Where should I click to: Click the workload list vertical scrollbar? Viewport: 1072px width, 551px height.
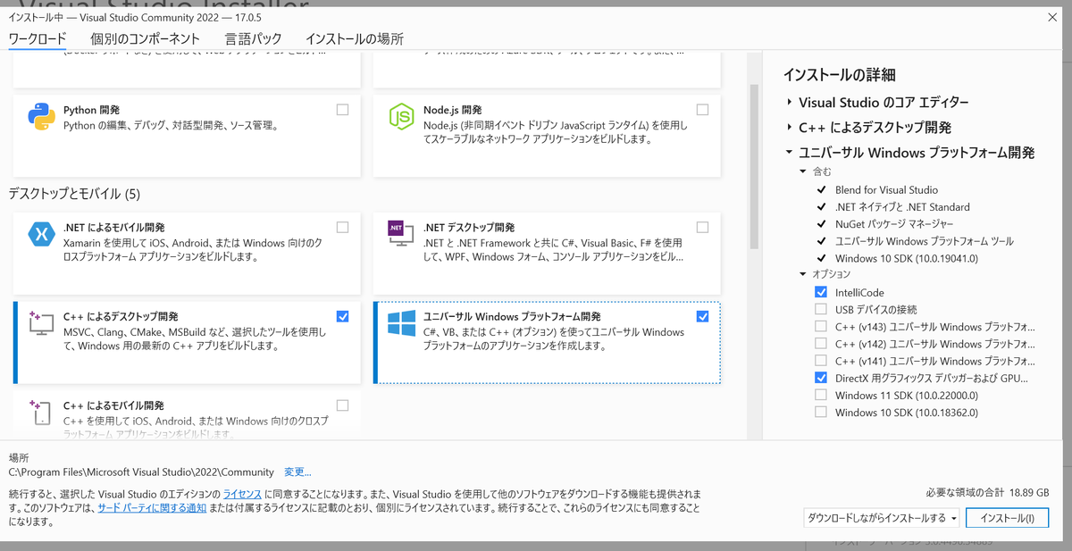point(754,165)
